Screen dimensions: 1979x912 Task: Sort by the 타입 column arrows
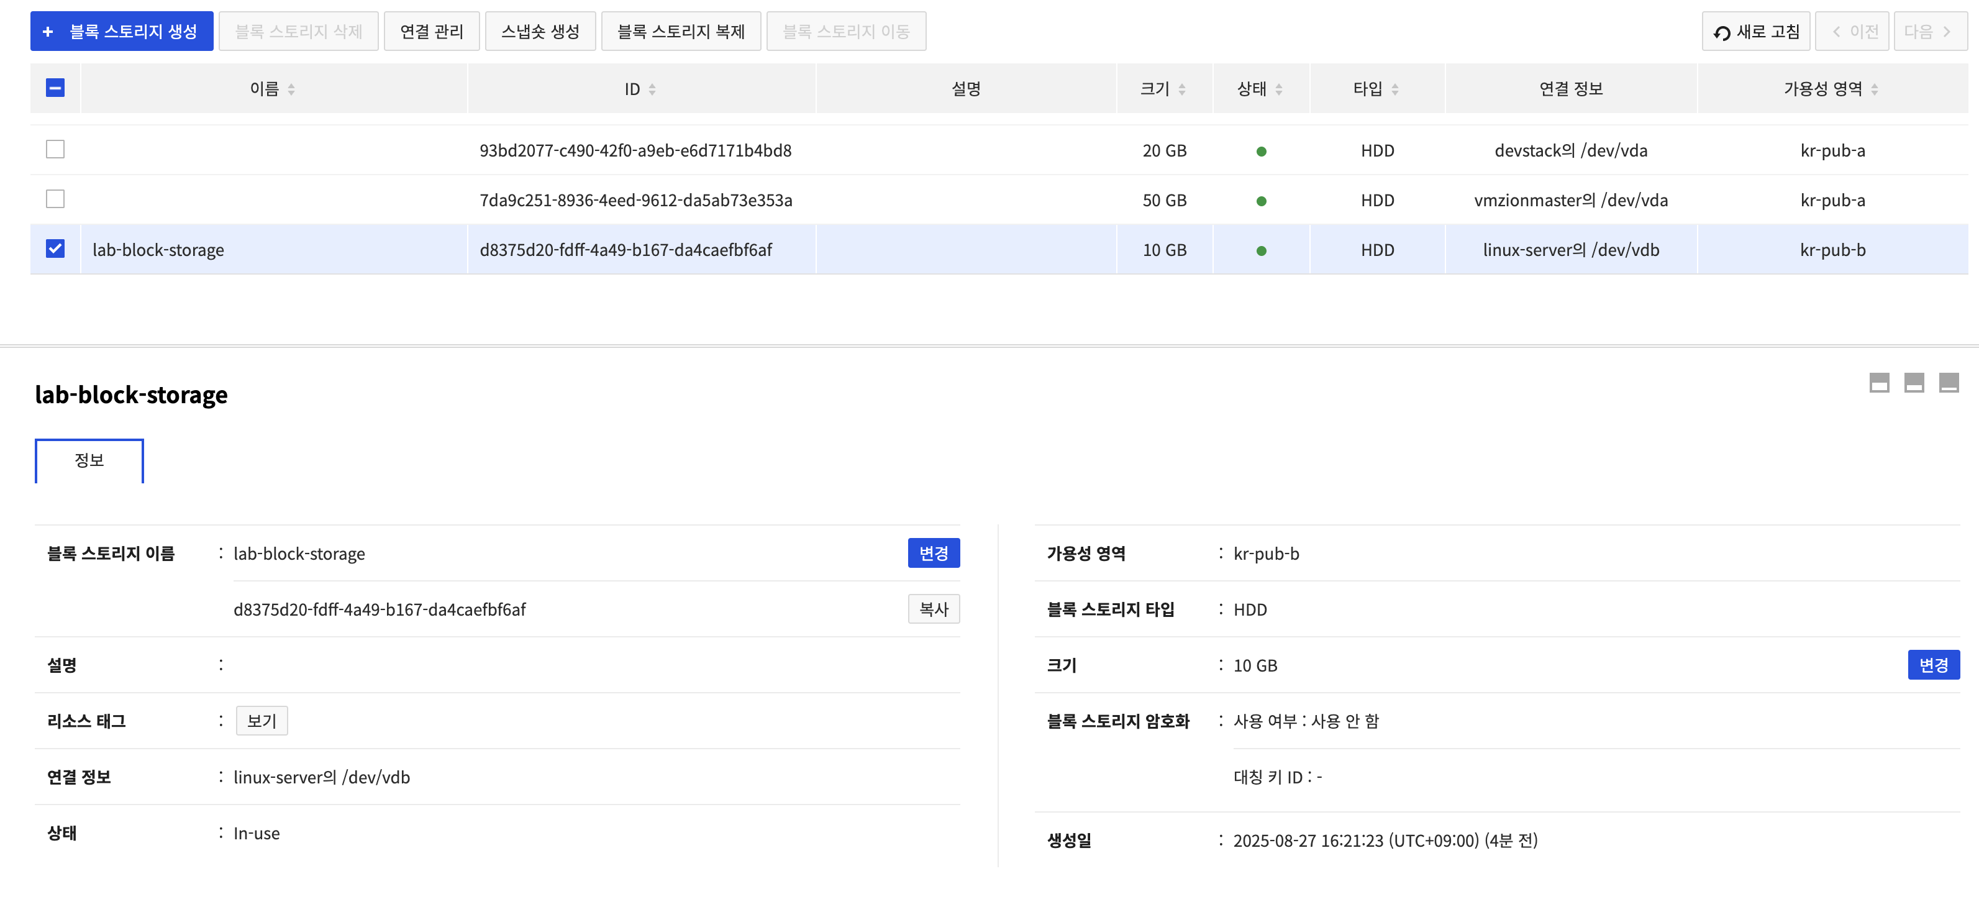(x=1394, y=89)
